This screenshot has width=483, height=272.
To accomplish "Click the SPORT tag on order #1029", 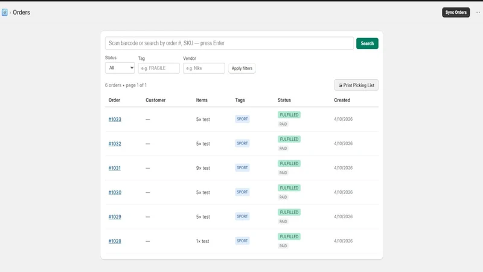I will 242,216.
